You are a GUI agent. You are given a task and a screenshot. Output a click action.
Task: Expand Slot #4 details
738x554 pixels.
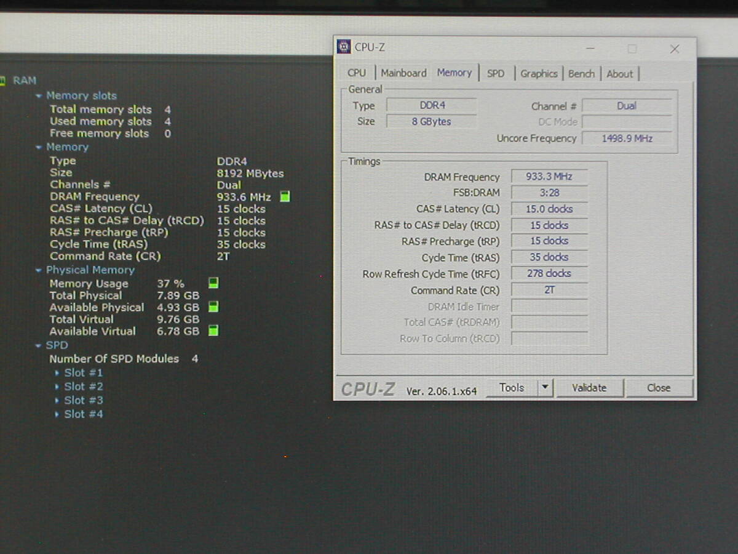pos(57,414)
